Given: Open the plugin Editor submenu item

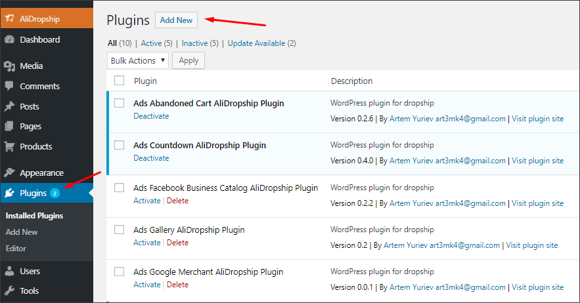Looking at the screenshot, I should point(16,249).
